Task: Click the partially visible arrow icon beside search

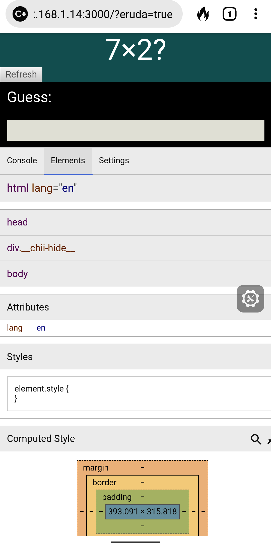Action: 269,441
